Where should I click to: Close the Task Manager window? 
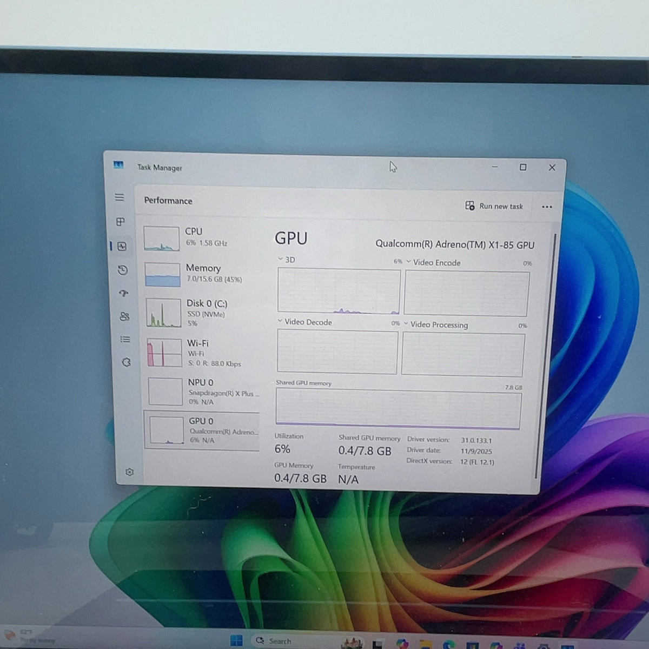(x=552, y=168)
